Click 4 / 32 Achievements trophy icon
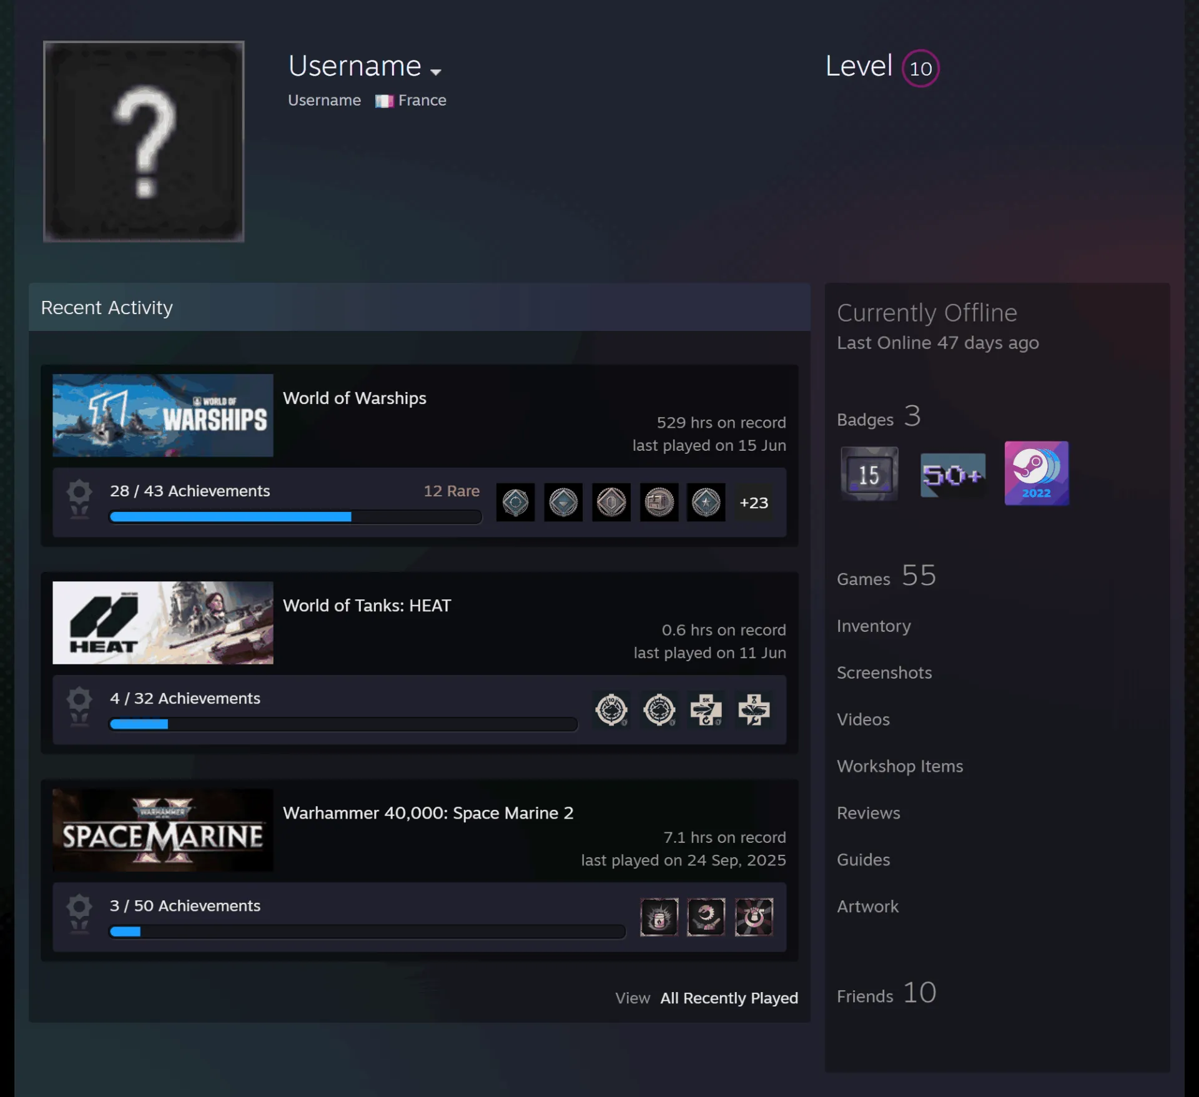The width and height of the screenshot is (1199, 1097). (x=79, y=706)
